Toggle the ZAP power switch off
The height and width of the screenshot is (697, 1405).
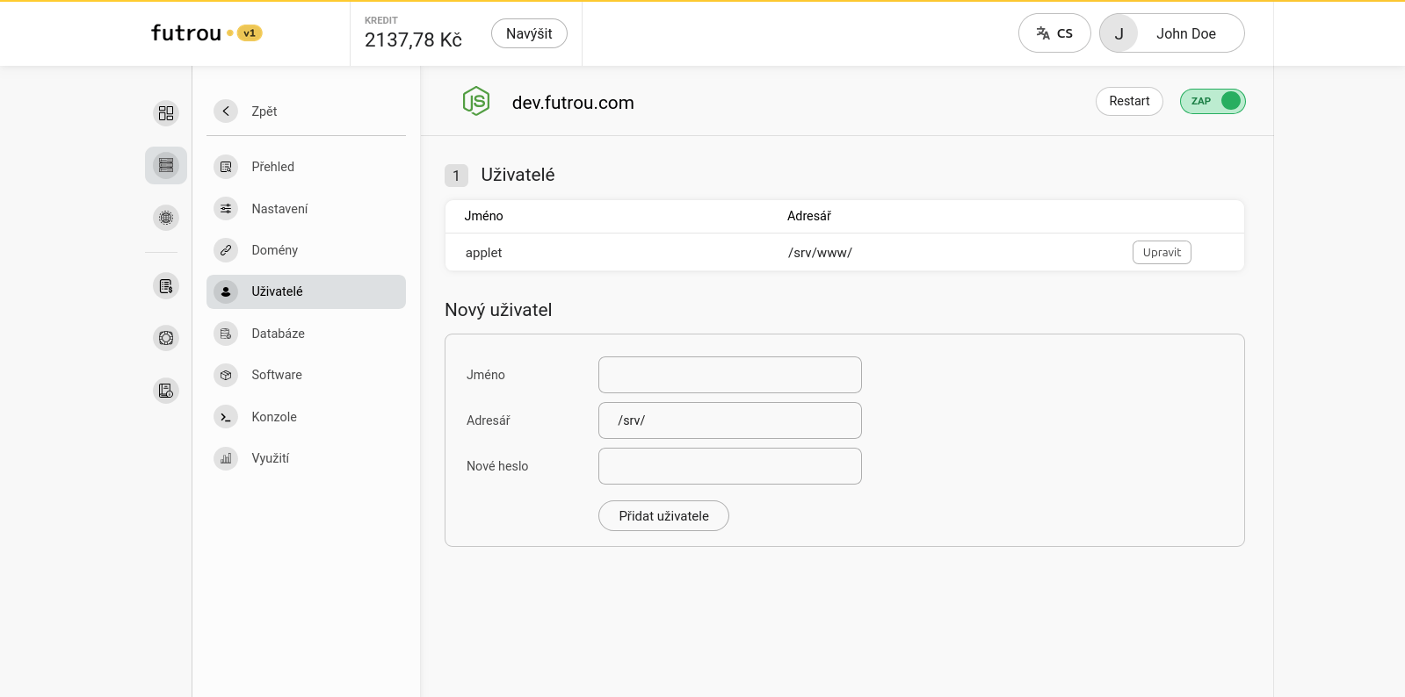(x=1213, y=101)
